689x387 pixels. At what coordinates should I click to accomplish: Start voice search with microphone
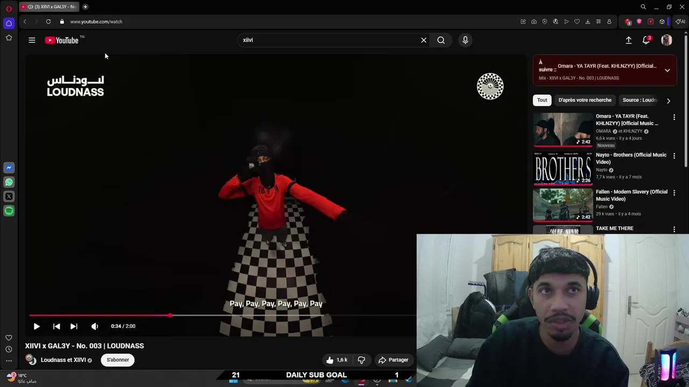[x=466, y=40]
